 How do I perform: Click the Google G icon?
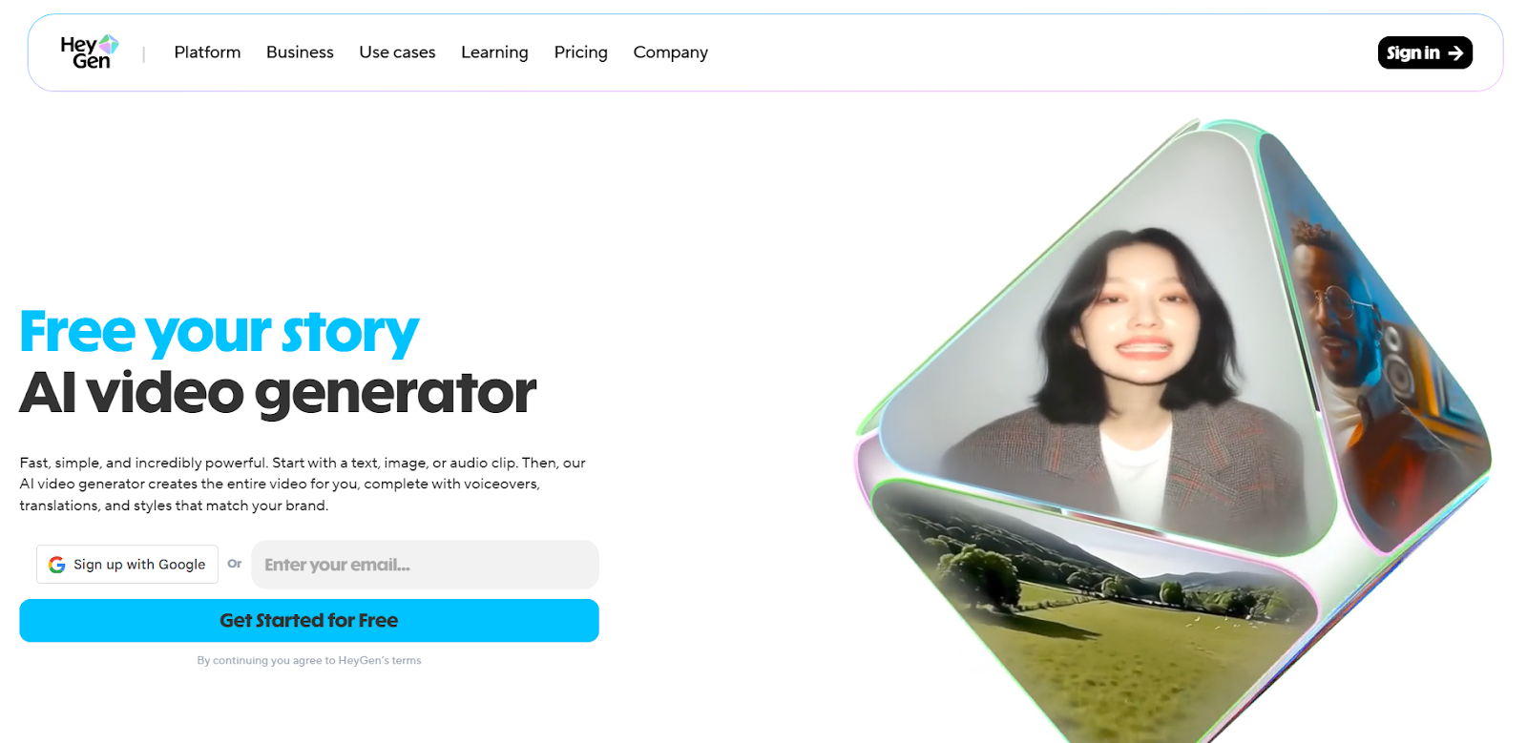56,565
